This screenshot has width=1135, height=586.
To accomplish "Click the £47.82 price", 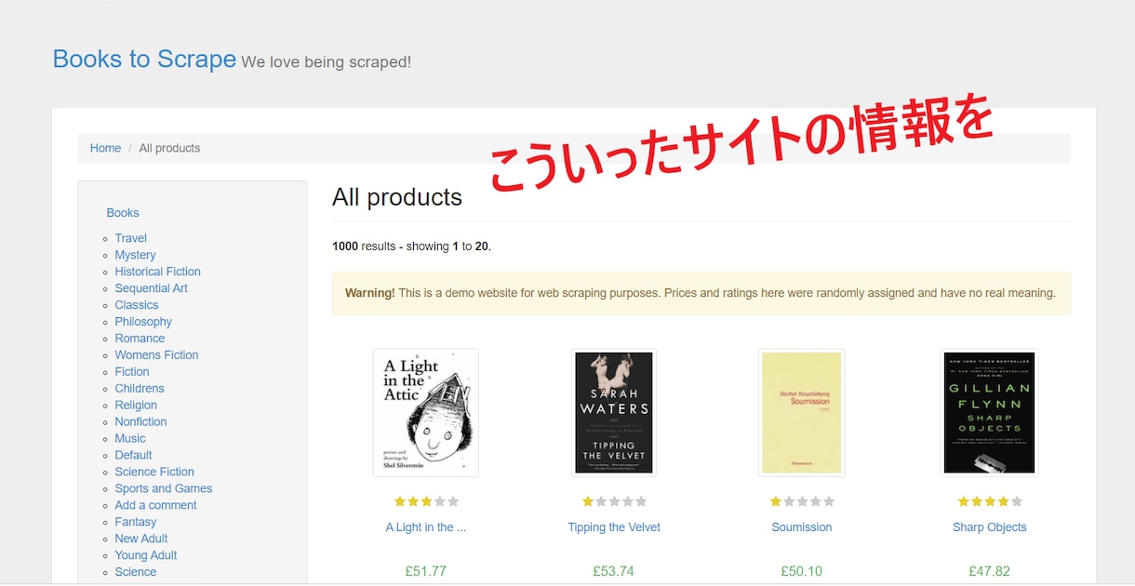I will coord(990,571).
